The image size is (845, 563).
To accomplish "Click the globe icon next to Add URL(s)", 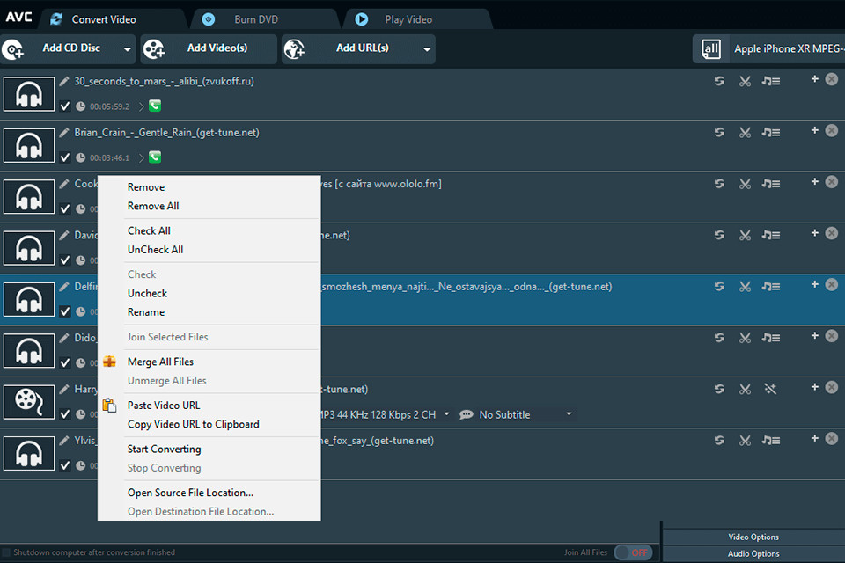I will pos(297,48).
